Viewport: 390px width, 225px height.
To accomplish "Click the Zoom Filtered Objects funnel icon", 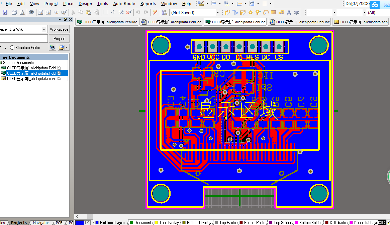I will (x=64, y=12).
